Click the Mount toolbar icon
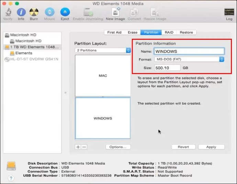The image size is (237, 184). [x=49, y=12]
